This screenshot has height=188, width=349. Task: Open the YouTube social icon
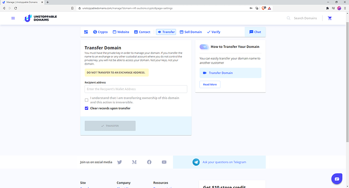(x=164, y=162)
